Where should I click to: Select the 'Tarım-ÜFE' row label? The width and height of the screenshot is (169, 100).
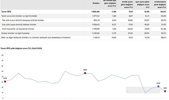6,12
